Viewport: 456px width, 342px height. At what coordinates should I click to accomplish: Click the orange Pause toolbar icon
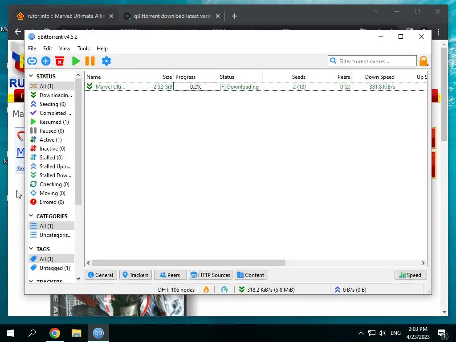coord(90,61)
